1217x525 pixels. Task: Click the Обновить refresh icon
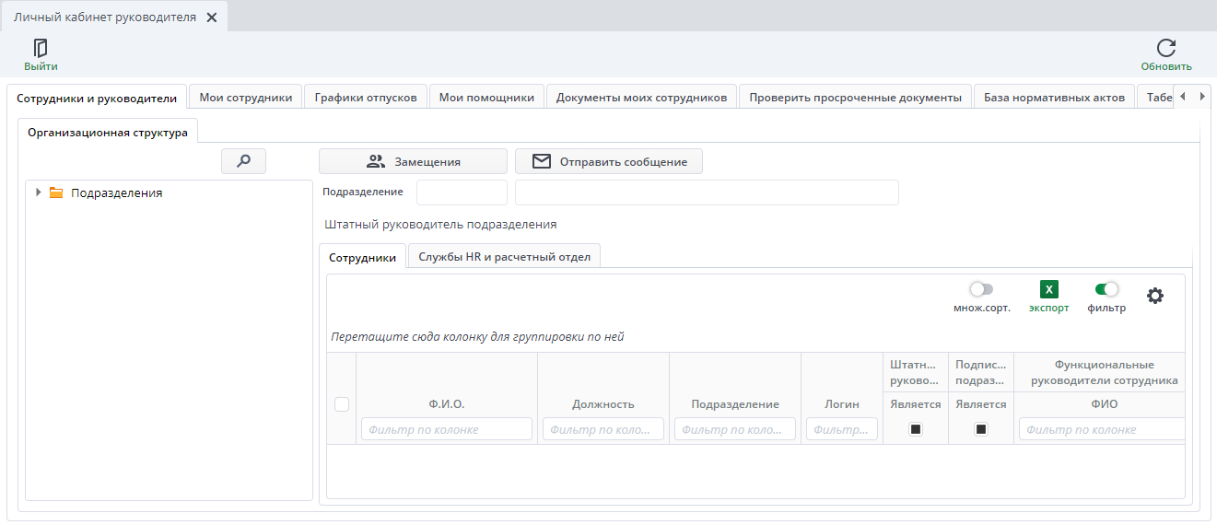coord(1166,48)
